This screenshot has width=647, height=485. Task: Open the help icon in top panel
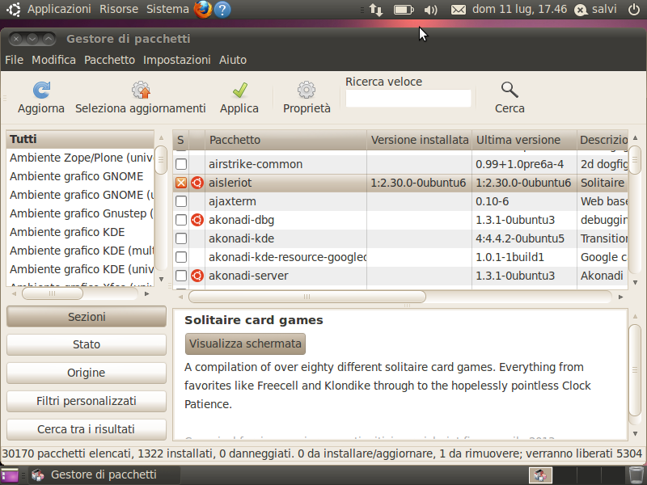click(x=222, y=10)
